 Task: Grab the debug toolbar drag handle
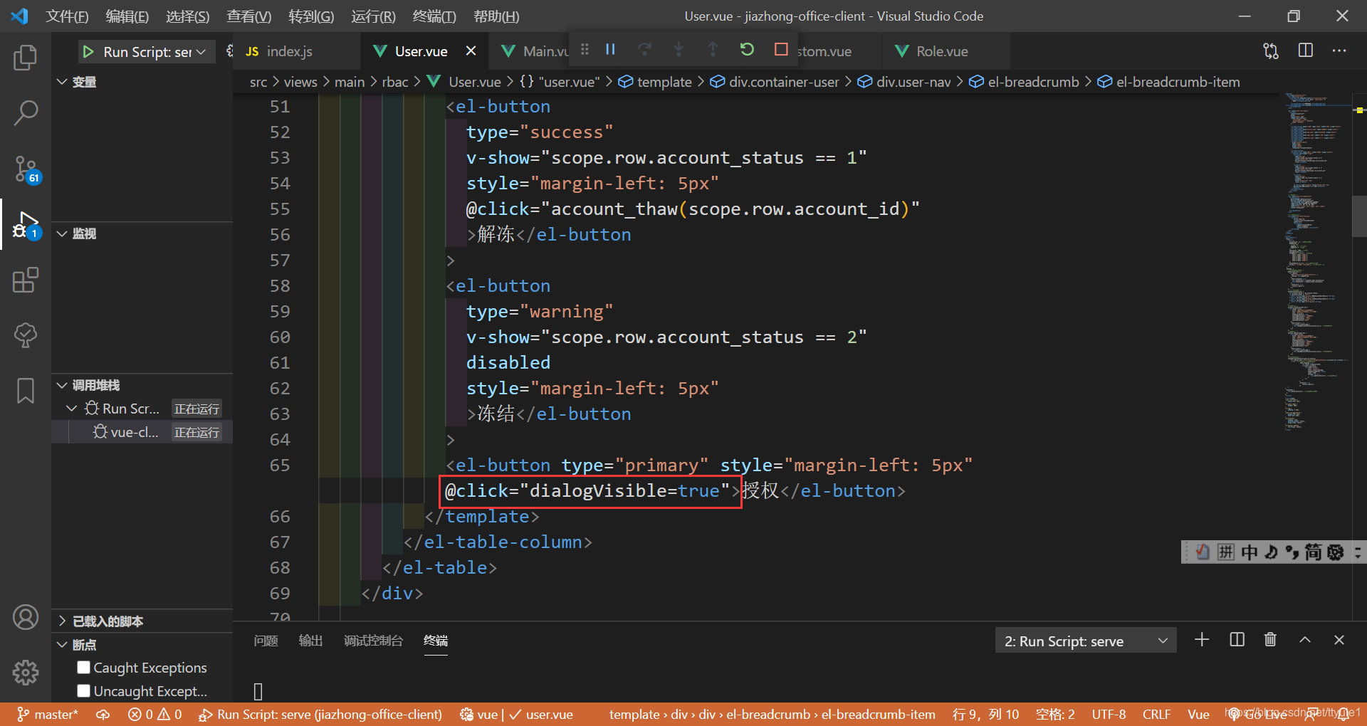(585, 49)
